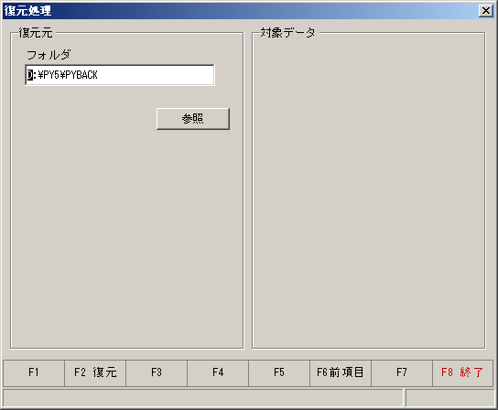
Task: Click the 参照 browse button
Action: click(193, 119)
